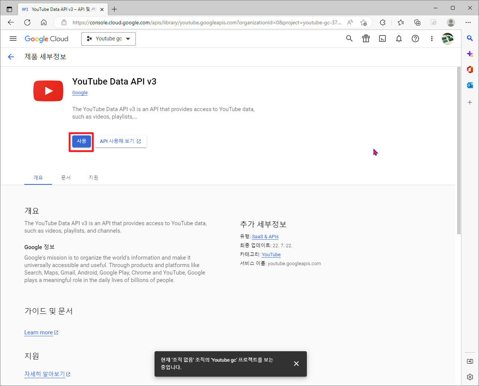
Task: Open the Google Cloud navigation hamburger menu
Action: click(13, 39)
